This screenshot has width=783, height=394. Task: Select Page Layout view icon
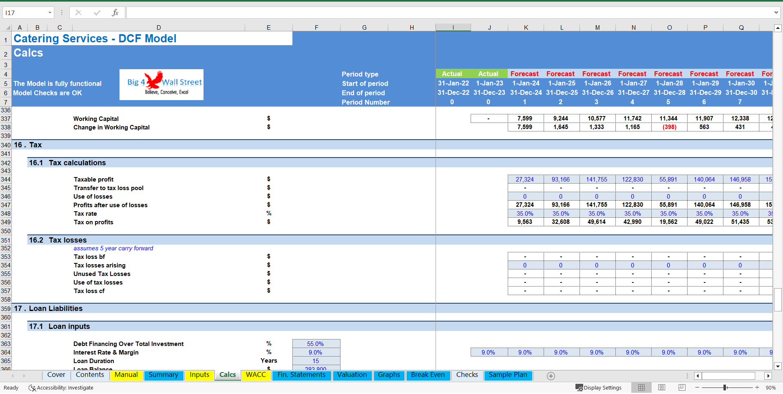point(661,387)
